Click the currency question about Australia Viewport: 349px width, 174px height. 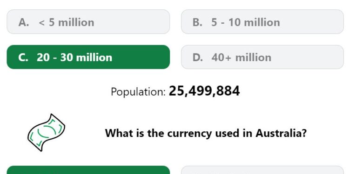click(x=206, y=133)
